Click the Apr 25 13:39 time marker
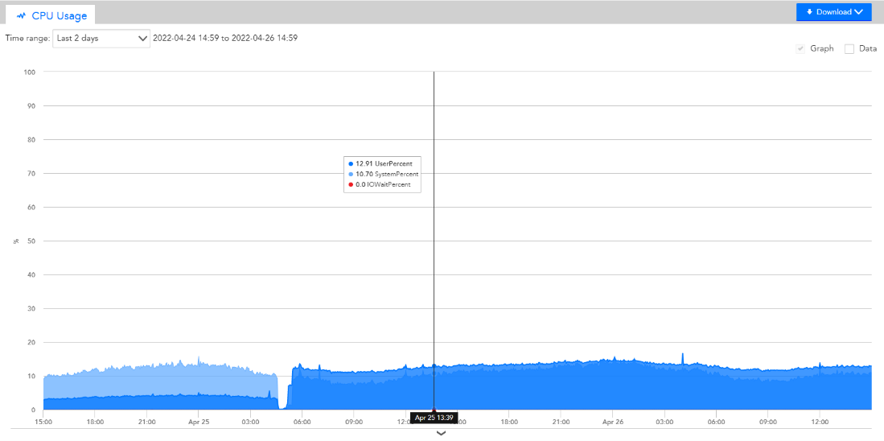 tap(434, 418)
